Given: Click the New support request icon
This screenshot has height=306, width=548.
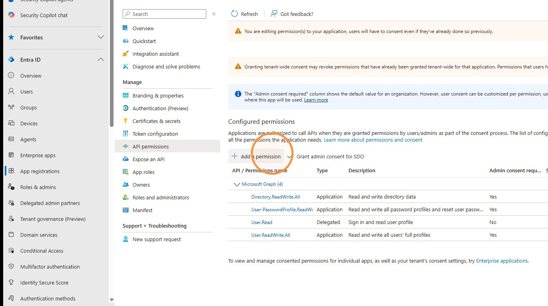Looking at the screenshot, I should click(x=126, y=239).
